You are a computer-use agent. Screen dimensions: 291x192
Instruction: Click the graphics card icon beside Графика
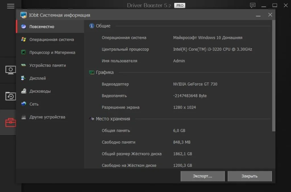point(92,72)
